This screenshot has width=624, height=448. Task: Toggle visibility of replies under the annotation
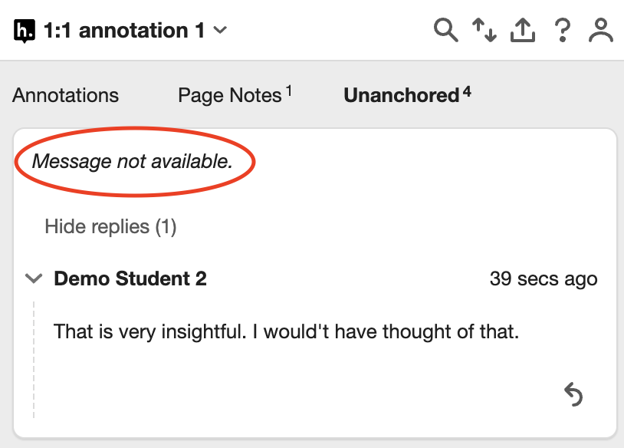[x=110, y=226]
